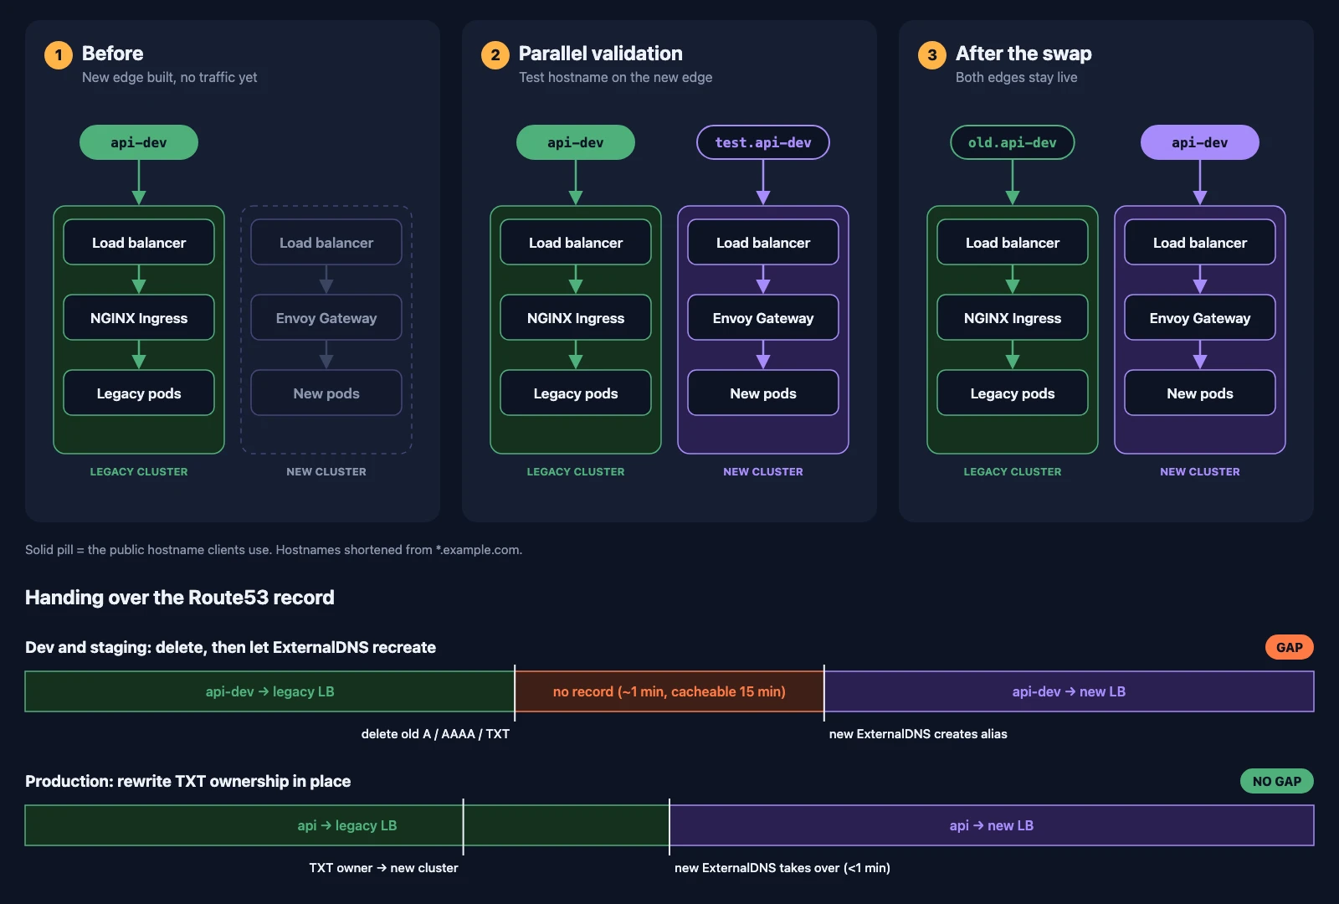Click the "api-dev → new LB" timeline segment
The height and width of the screenshot is (904, 1339).
(1069, 691)
